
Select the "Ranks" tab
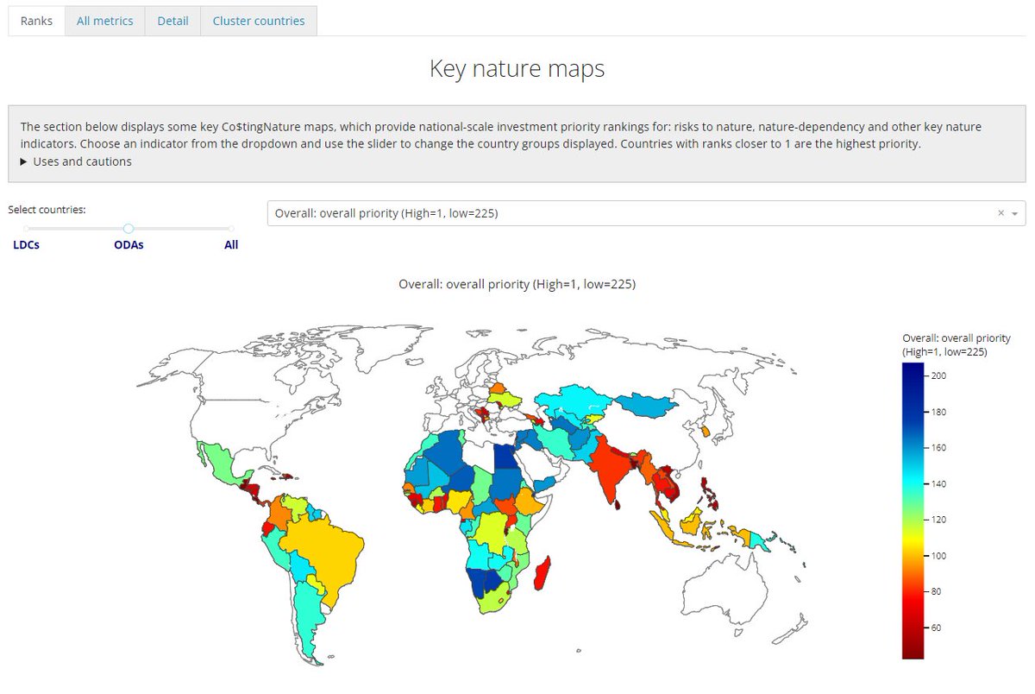(x=35, y=20)
